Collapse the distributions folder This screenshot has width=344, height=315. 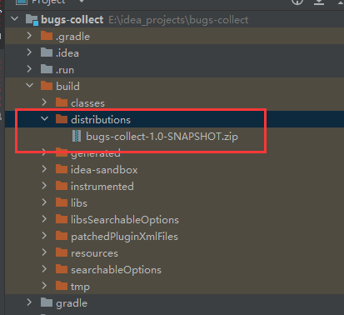click(44, 119)
